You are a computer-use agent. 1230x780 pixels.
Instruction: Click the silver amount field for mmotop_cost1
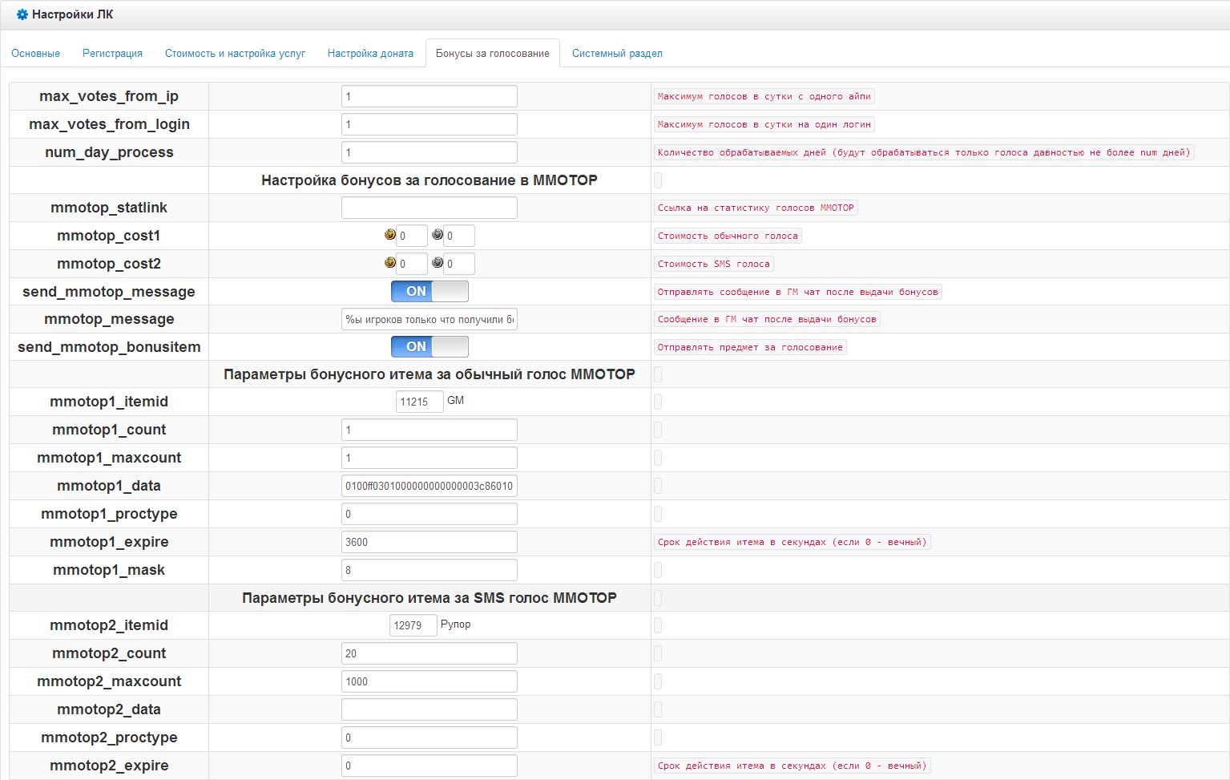(459, 236)
